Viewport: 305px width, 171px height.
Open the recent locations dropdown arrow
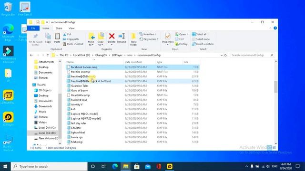tap(43, 55)
